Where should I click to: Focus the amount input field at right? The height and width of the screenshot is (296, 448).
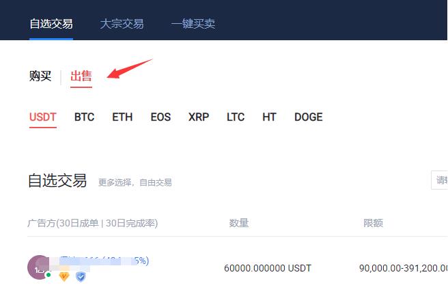(x=439, y=180)
